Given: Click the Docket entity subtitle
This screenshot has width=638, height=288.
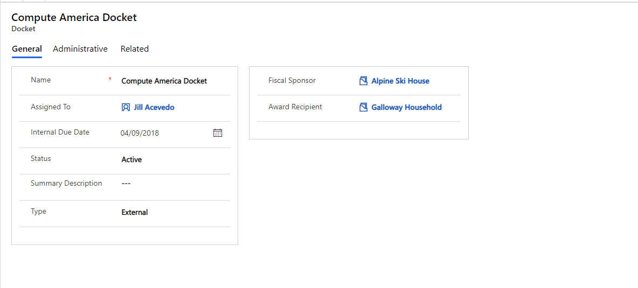Looking at the screenshot, I should [x=23, y=29].
